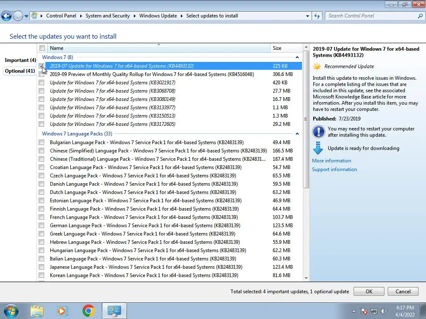Open the Windows Start menu

(x=11, y=311)
